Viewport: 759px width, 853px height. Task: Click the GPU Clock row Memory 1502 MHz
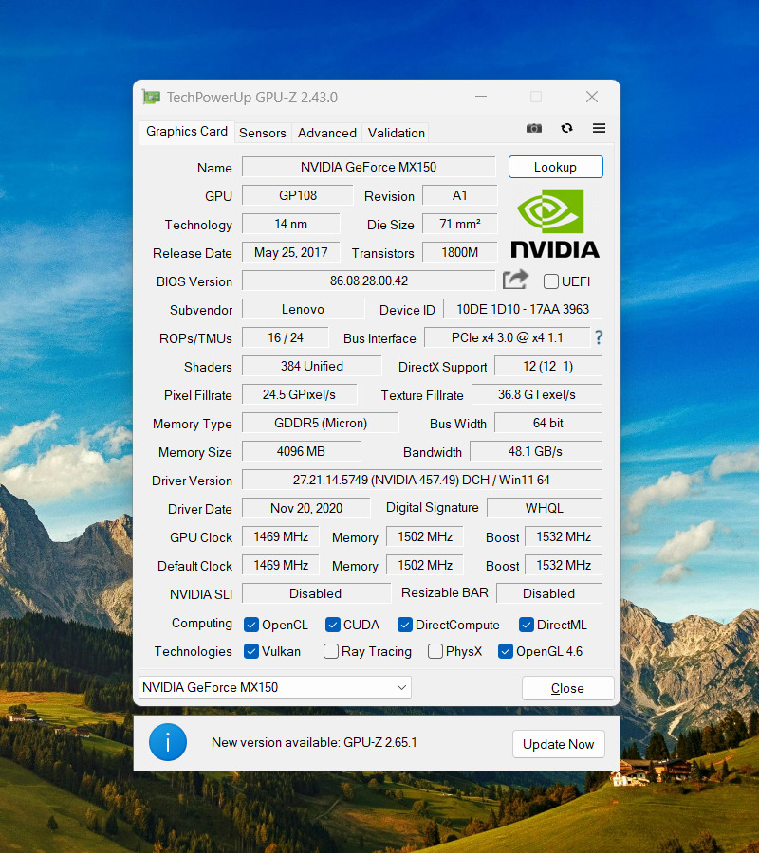click(425, 536)
